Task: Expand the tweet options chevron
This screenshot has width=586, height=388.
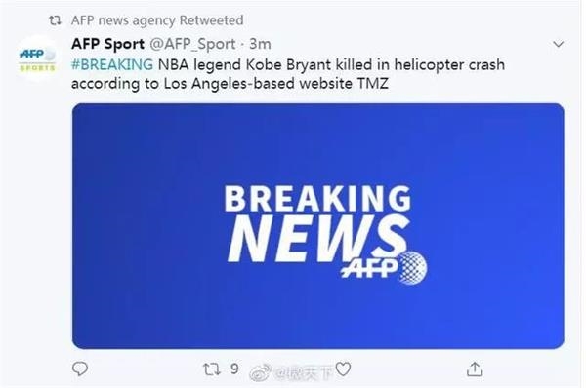Action: point(559,44)
